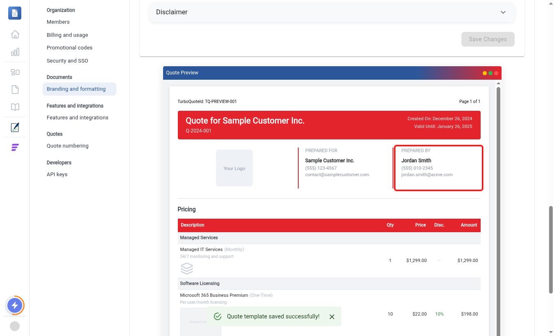Viewport: 554px width, 336px height.
Task: Click 'jordan.smith@acme.com' email text
Action: [x=427, y=175]
